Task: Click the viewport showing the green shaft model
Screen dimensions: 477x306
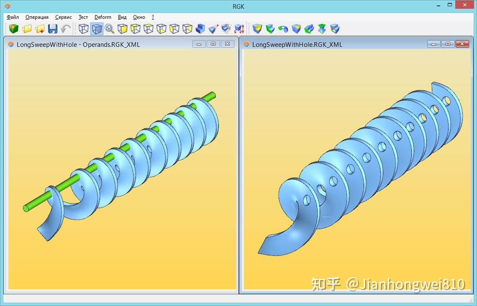Action: 121,167
